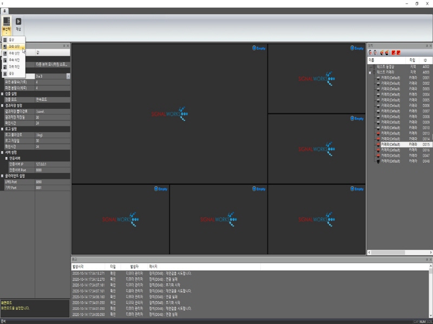
Task: Collapse the 결과저장 설정 property group
Action: click(2, 105)
